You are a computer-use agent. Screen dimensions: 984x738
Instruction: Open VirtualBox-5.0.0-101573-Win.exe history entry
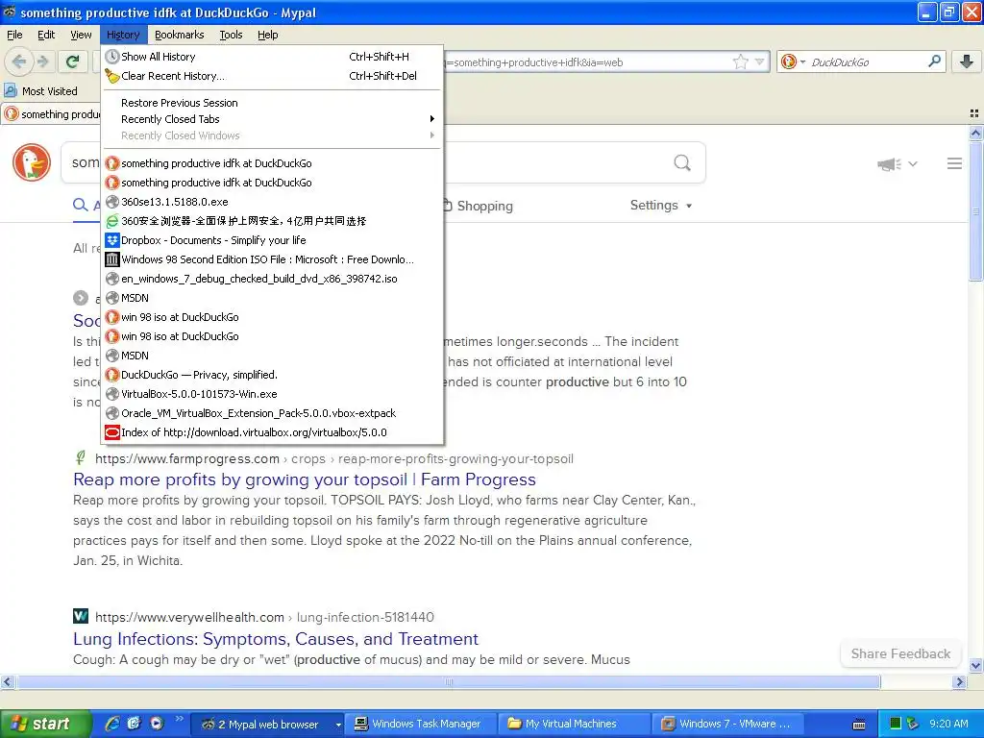[x=272, y=394]
